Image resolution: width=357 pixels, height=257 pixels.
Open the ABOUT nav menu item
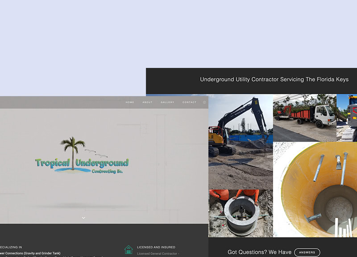[x=147, y=102]
